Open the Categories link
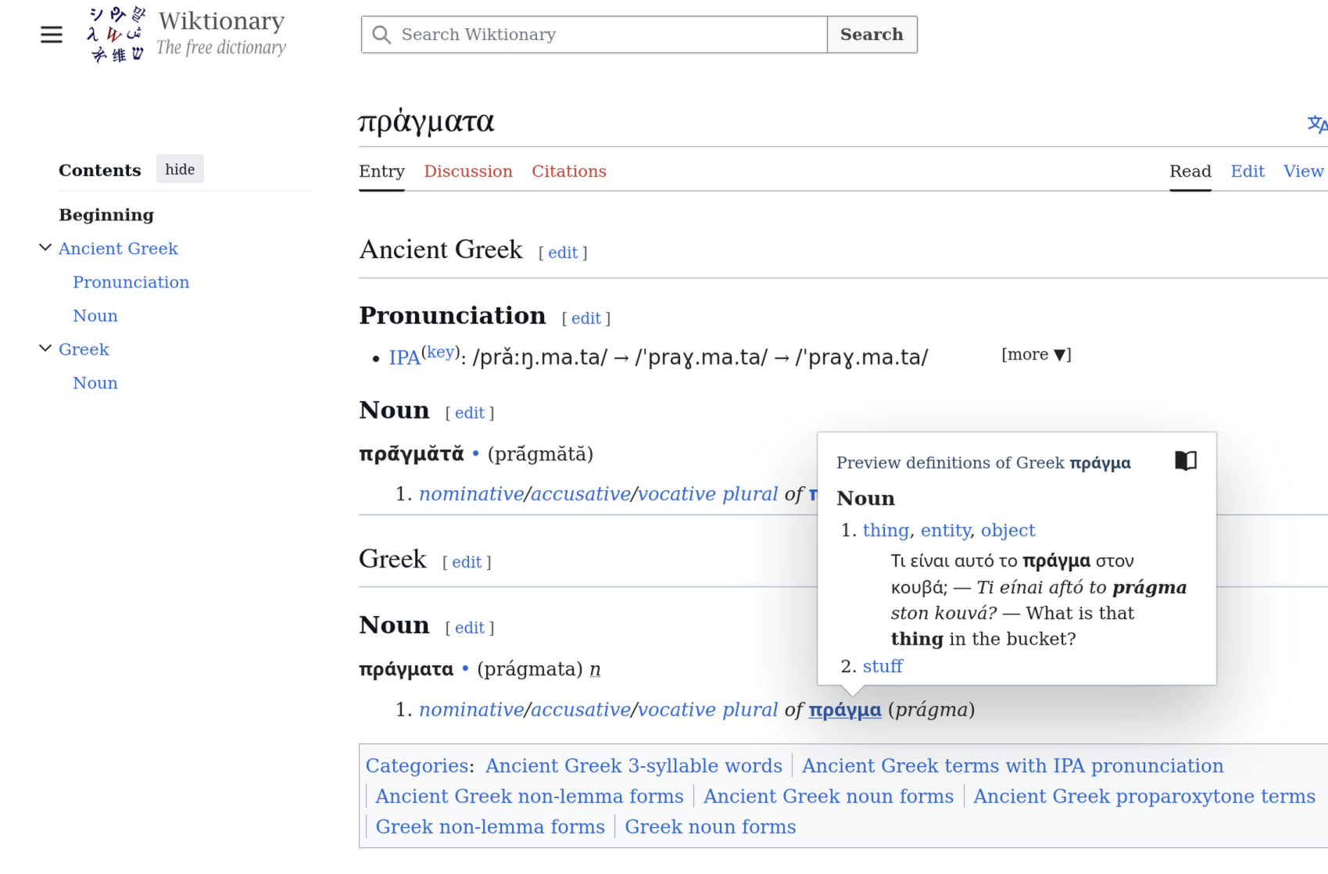 click(418, 766)
